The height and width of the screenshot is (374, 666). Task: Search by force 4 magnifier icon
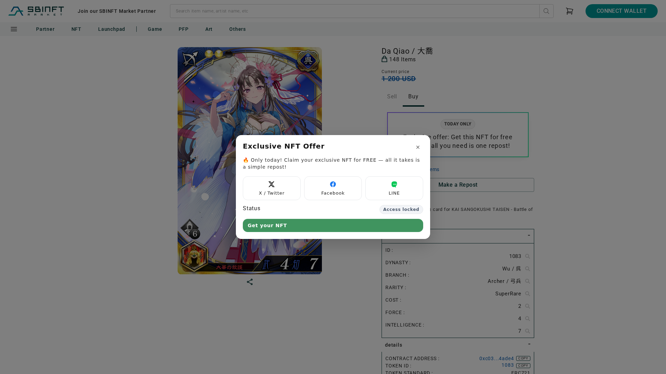(527, 319)
